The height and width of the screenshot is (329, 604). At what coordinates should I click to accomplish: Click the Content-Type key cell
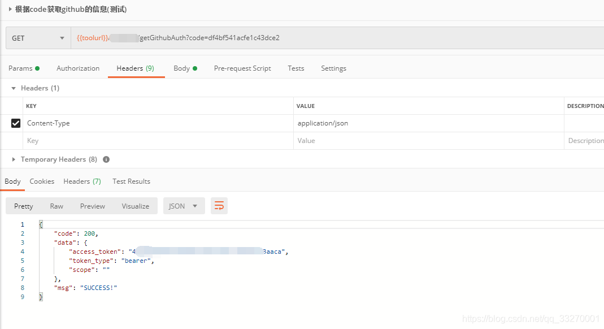click(158, 123)
